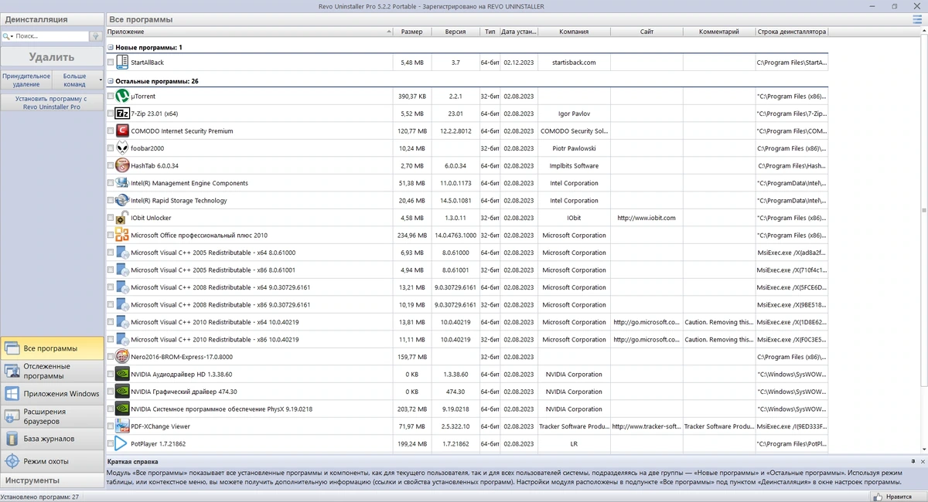The image size is (928, 502).
Task: Switch to Режим охоты
Action: [52, 461]
